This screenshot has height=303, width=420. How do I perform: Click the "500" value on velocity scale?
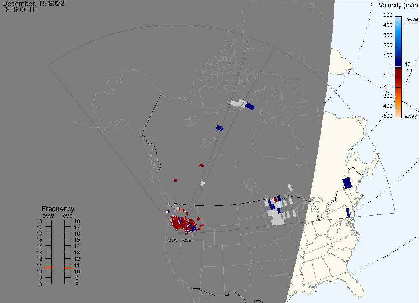(x=387, y=15)
